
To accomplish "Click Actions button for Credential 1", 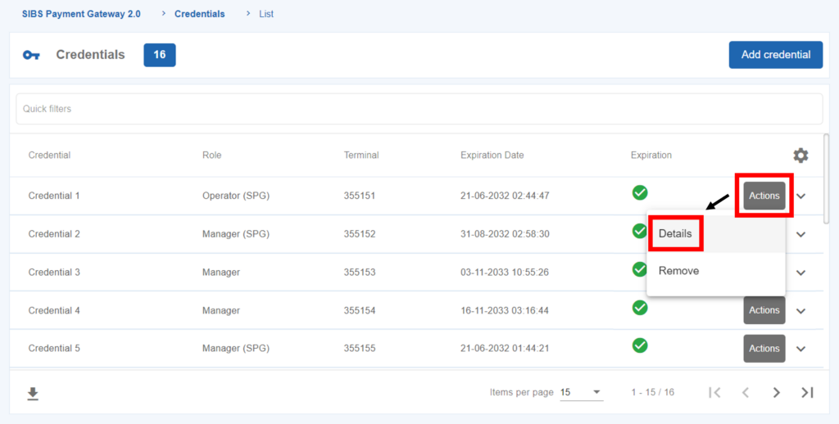I will pos(764,196).
